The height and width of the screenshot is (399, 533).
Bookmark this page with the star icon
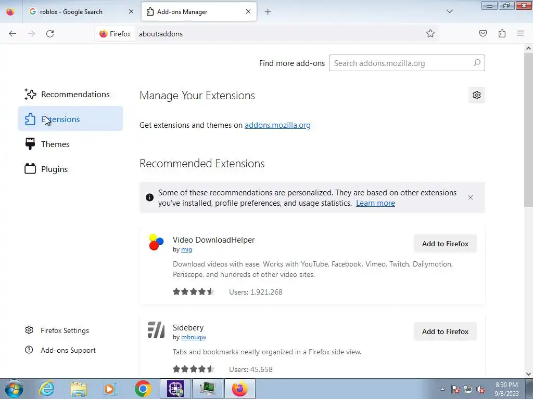[x=430, y=33]
